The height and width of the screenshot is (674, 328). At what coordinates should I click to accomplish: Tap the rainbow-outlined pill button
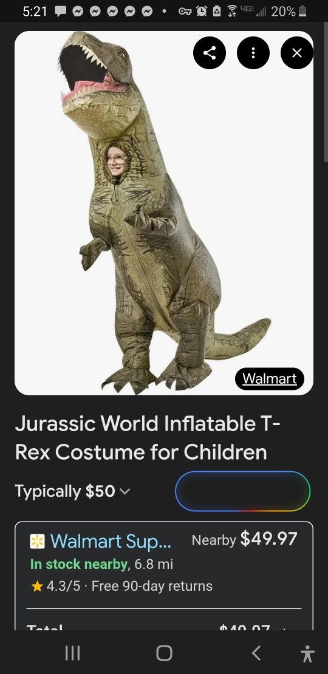(242, 491)
